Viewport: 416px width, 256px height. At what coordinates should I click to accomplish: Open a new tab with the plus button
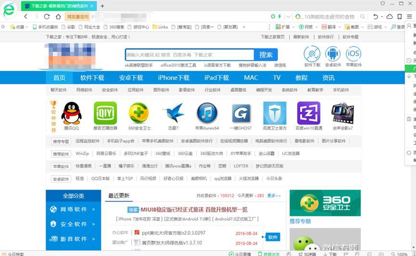coord(102,6)
